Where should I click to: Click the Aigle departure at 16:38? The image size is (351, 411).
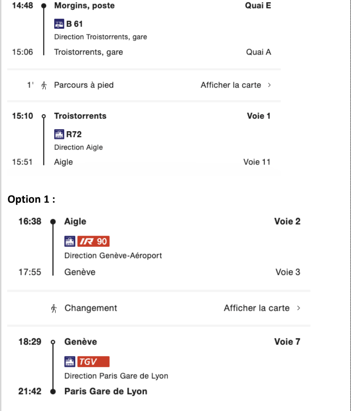tap(75, 222)
